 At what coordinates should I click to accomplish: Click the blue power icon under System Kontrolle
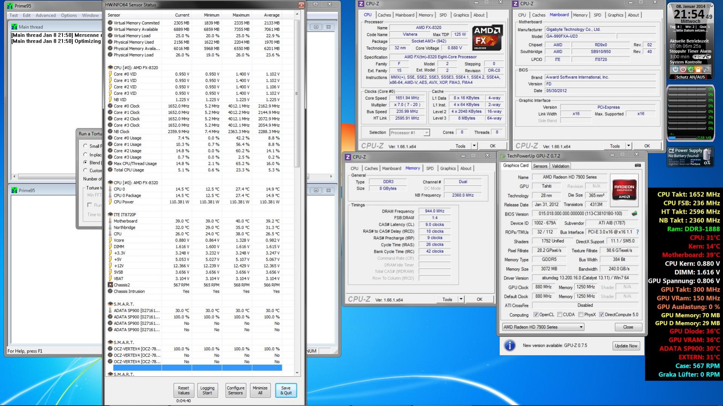coord(675,70)
